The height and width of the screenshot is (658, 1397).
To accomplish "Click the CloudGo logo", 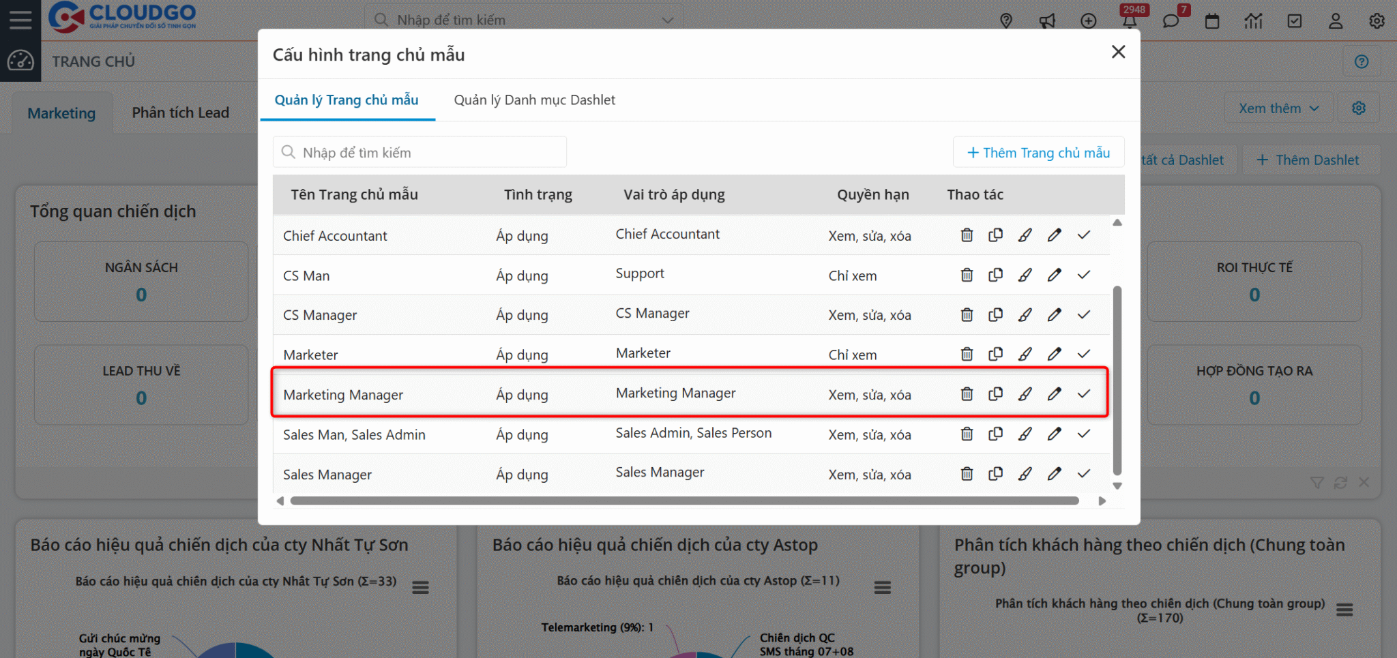I will pyautogui.click(x=123, y=17).
